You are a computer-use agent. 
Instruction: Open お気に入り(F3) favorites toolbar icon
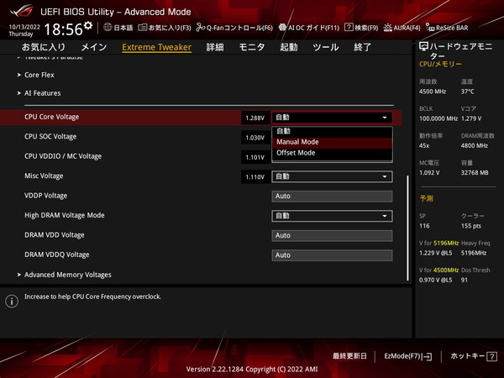157,28
